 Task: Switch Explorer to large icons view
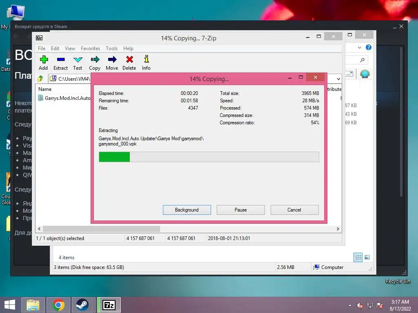tap(367, 257)
